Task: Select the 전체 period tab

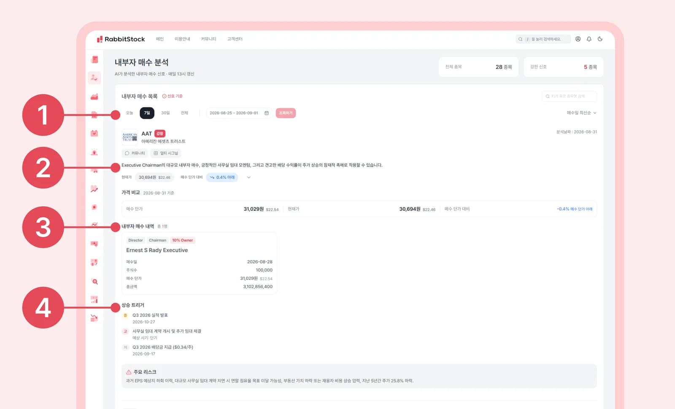Action: 184,113
